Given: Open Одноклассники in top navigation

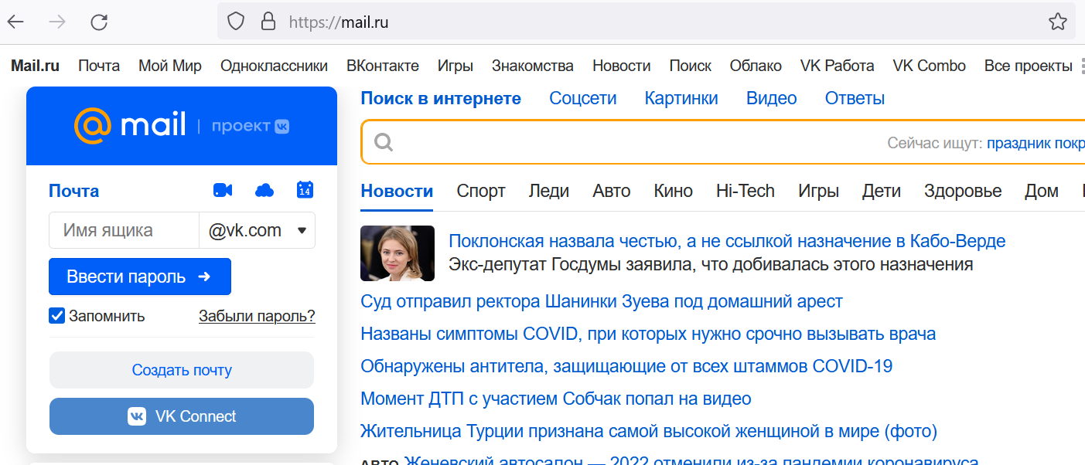Looking at the screenshot, I should [274, 66].
